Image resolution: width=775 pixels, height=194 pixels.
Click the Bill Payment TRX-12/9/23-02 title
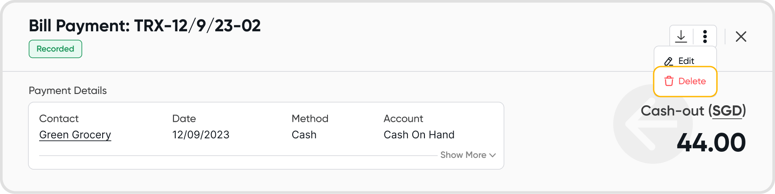(x=145, y=26)
